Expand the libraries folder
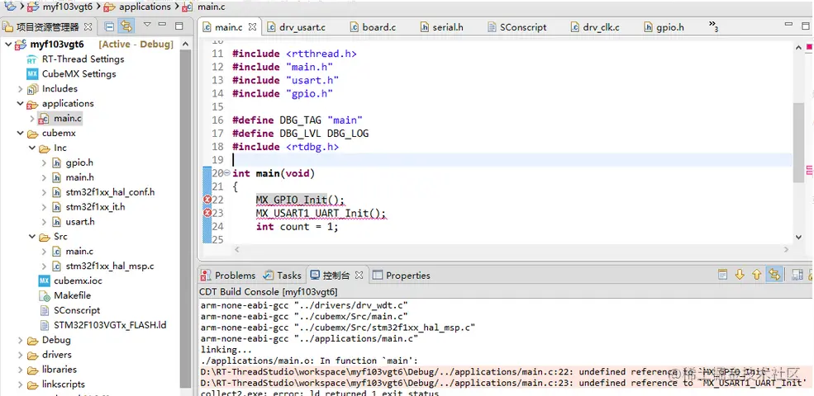 (20, 370)
